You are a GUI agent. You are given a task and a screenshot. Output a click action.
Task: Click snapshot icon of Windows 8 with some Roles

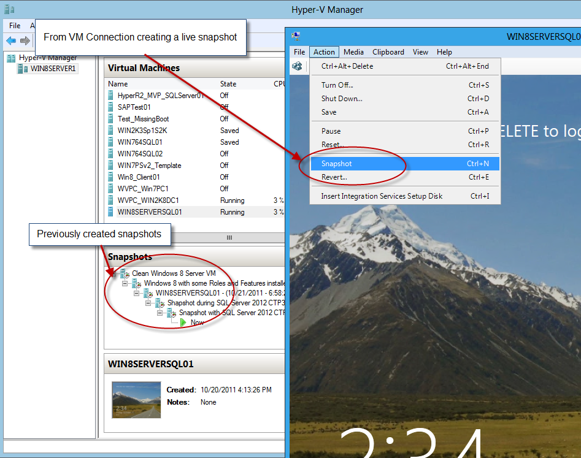(137, 284)
